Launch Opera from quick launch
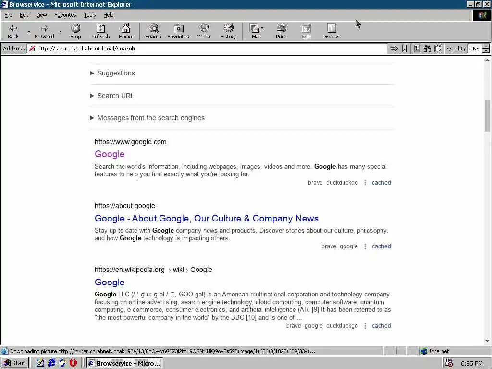 pos(73,363)
